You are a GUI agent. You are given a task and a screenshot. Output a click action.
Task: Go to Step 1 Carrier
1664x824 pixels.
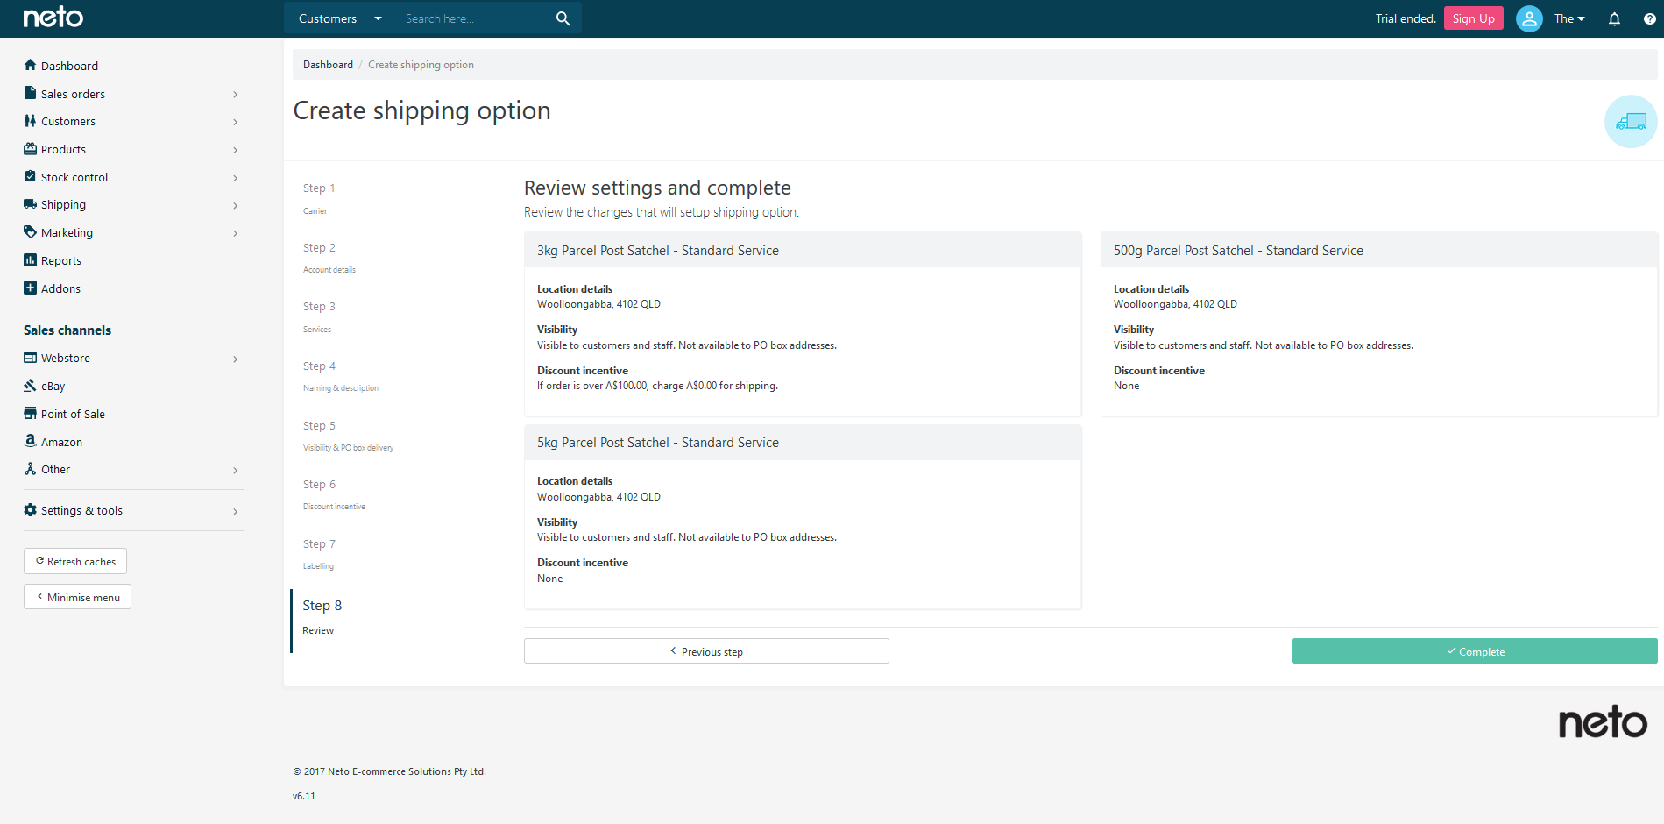click(319, 198)
